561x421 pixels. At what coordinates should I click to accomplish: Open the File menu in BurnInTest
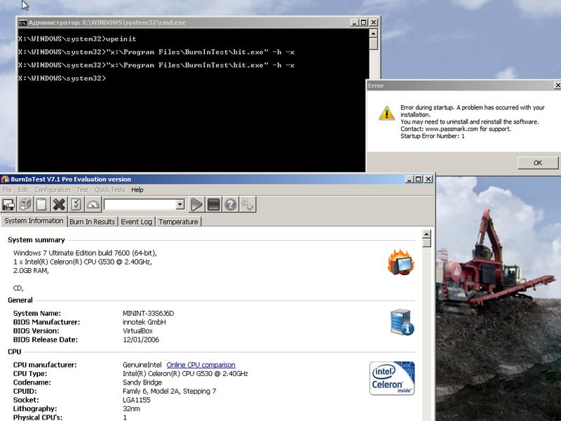click(7, 189)
